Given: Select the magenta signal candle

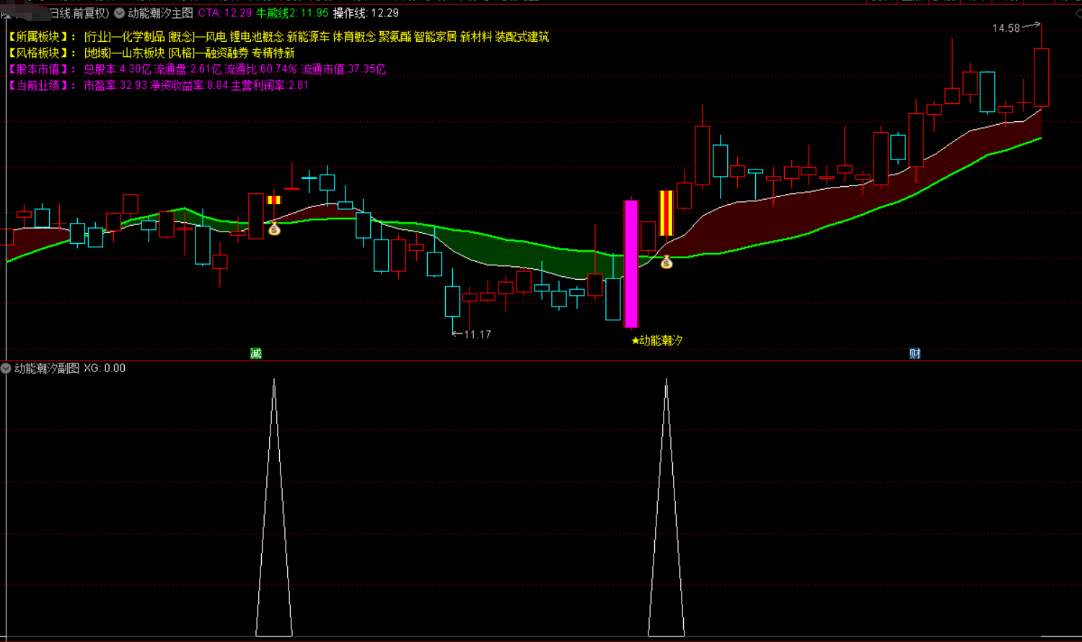Looking at the screenshot, I should tap(631, 264).
